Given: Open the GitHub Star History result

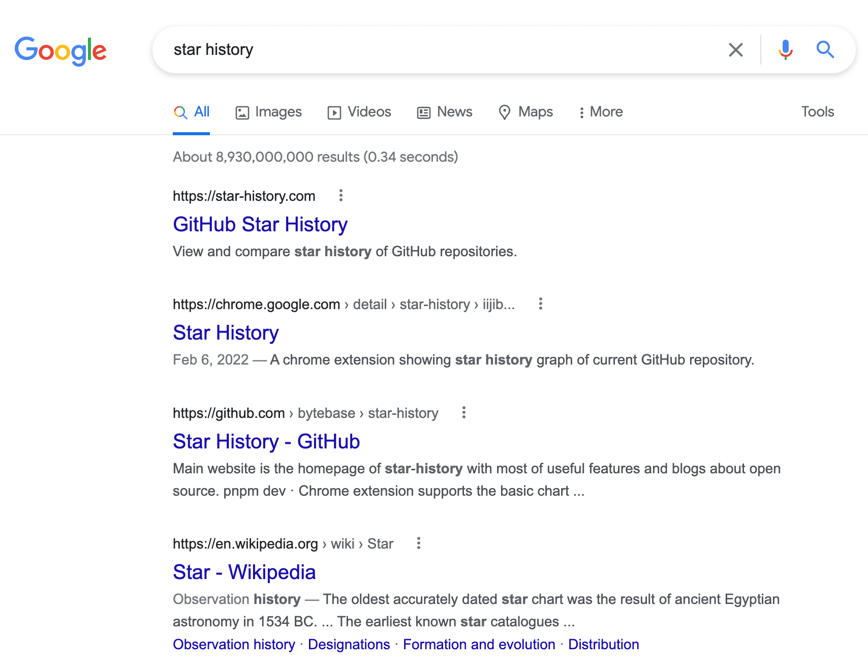Looking at the screenshot, I should tap(260, 224).
